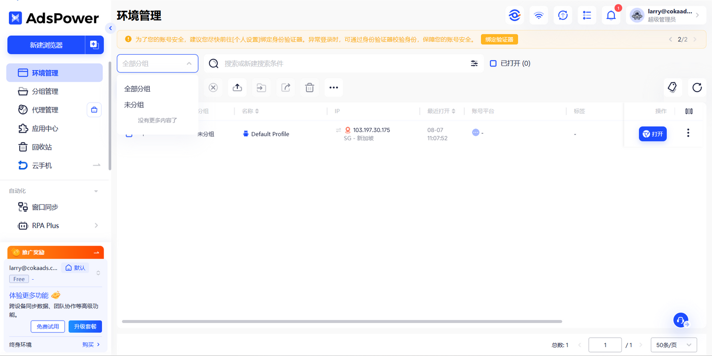The image size is (712, 356).
Task: Click the page number input field
Action: coord(605,345)
